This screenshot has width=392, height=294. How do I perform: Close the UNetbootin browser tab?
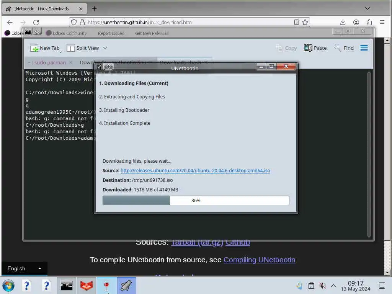pos(80,9)
